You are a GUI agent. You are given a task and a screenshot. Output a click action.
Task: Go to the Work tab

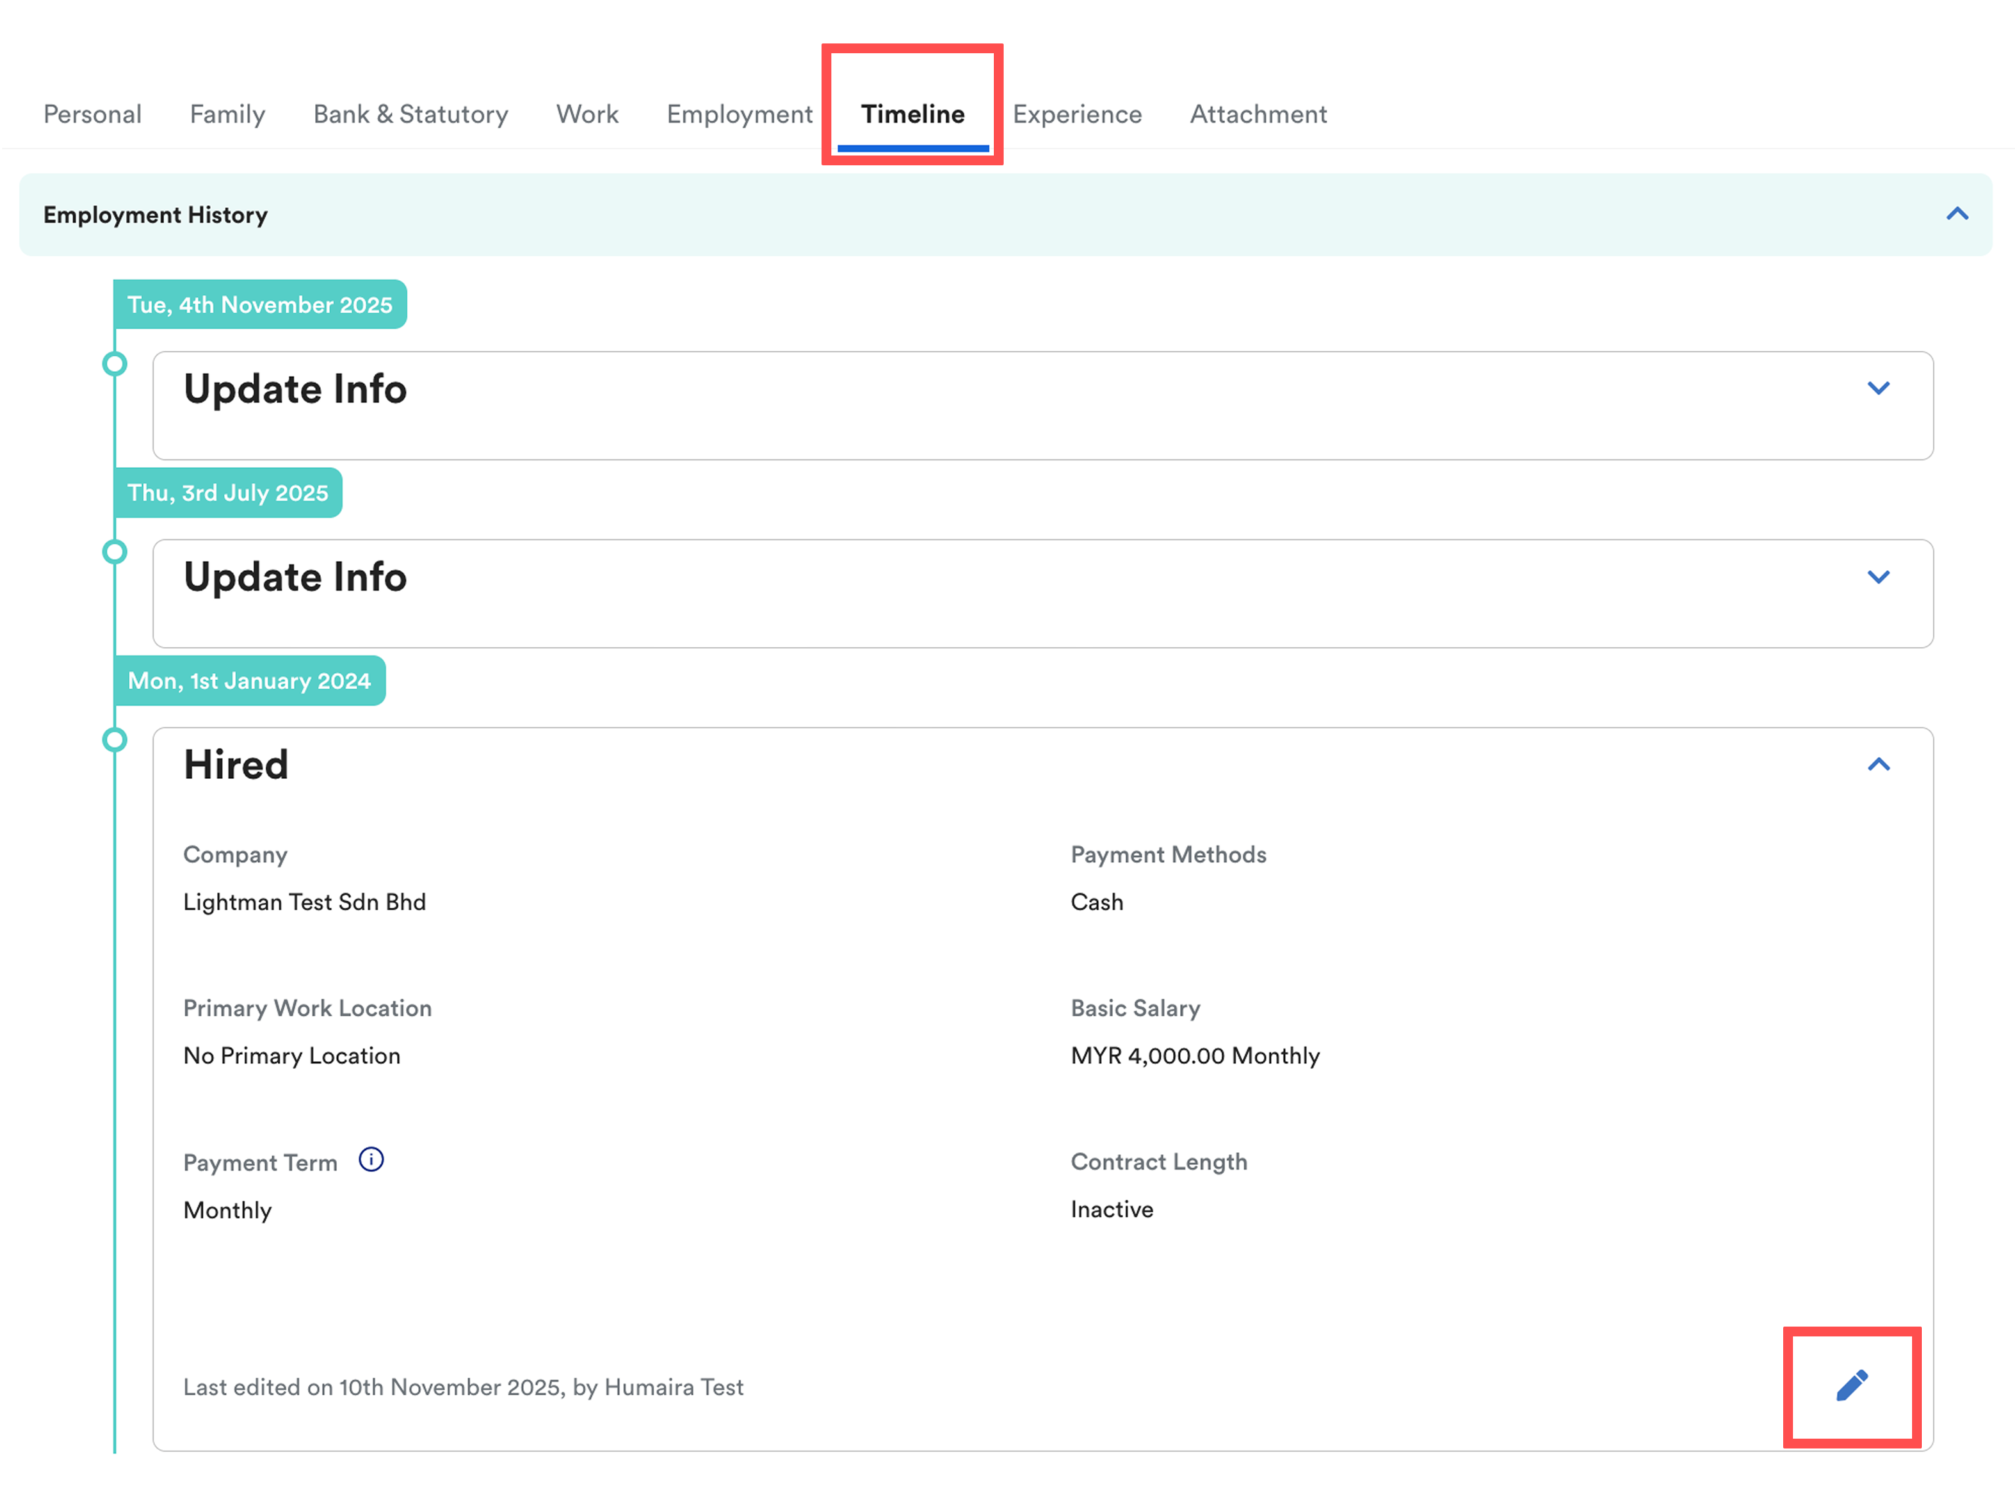(587, 114)
